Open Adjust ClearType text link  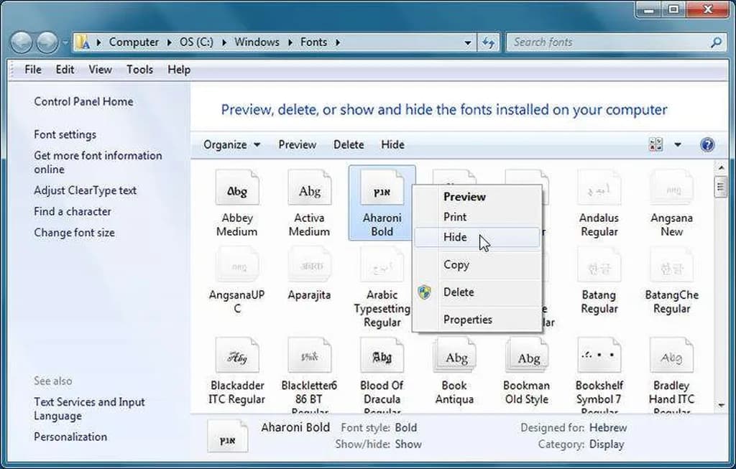pos(85,190)
